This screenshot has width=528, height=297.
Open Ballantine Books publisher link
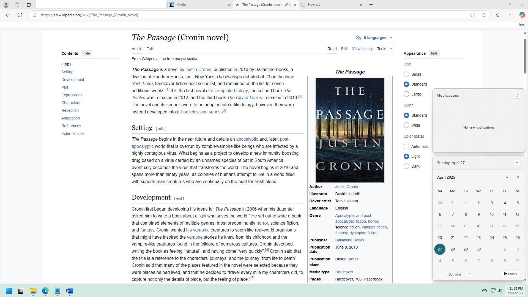[349, 240]
